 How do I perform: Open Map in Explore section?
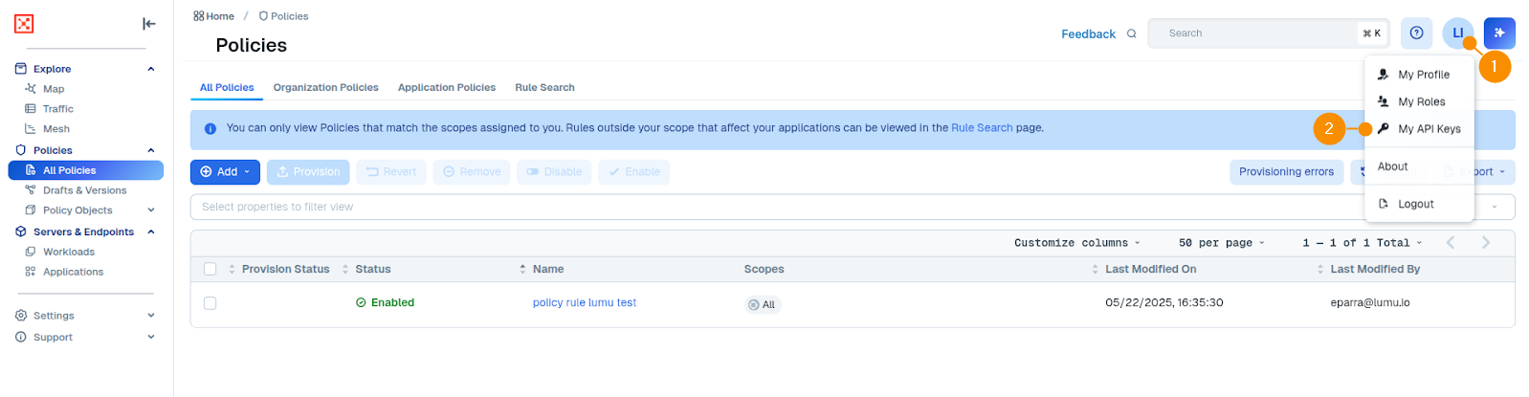pyautogui.click(x=54, y=89)
